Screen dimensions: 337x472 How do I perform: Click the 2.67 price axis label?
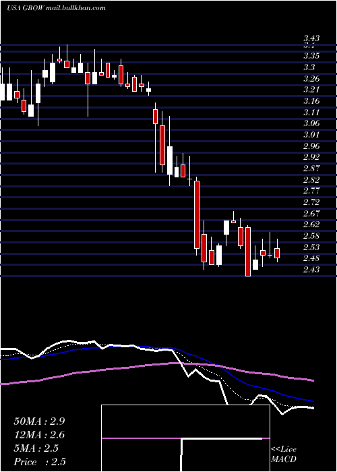pos(311,214)
